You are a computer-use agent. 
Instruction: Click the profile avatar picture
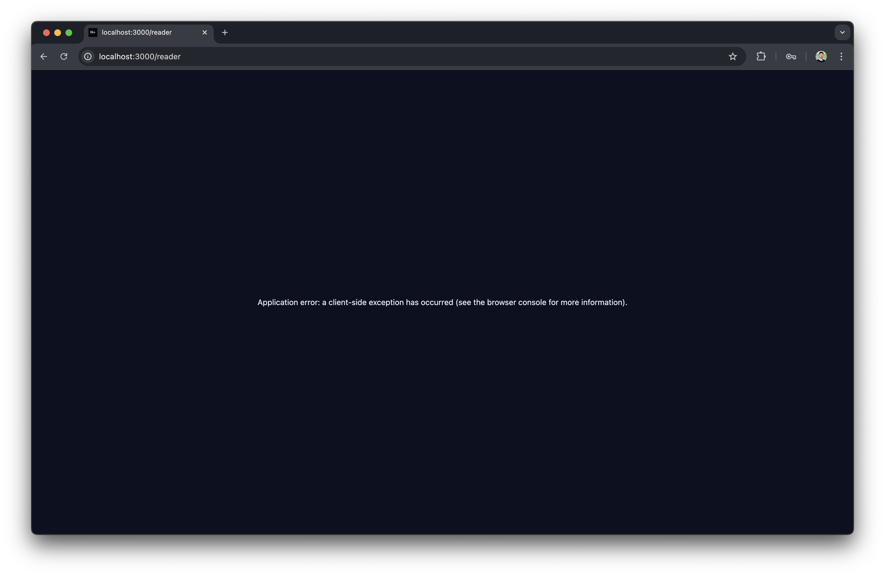[x=821, y=56]
